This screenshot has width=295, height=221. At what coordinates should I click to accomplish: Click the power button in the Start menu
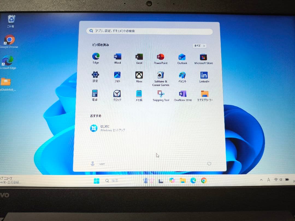click(209, 163)
